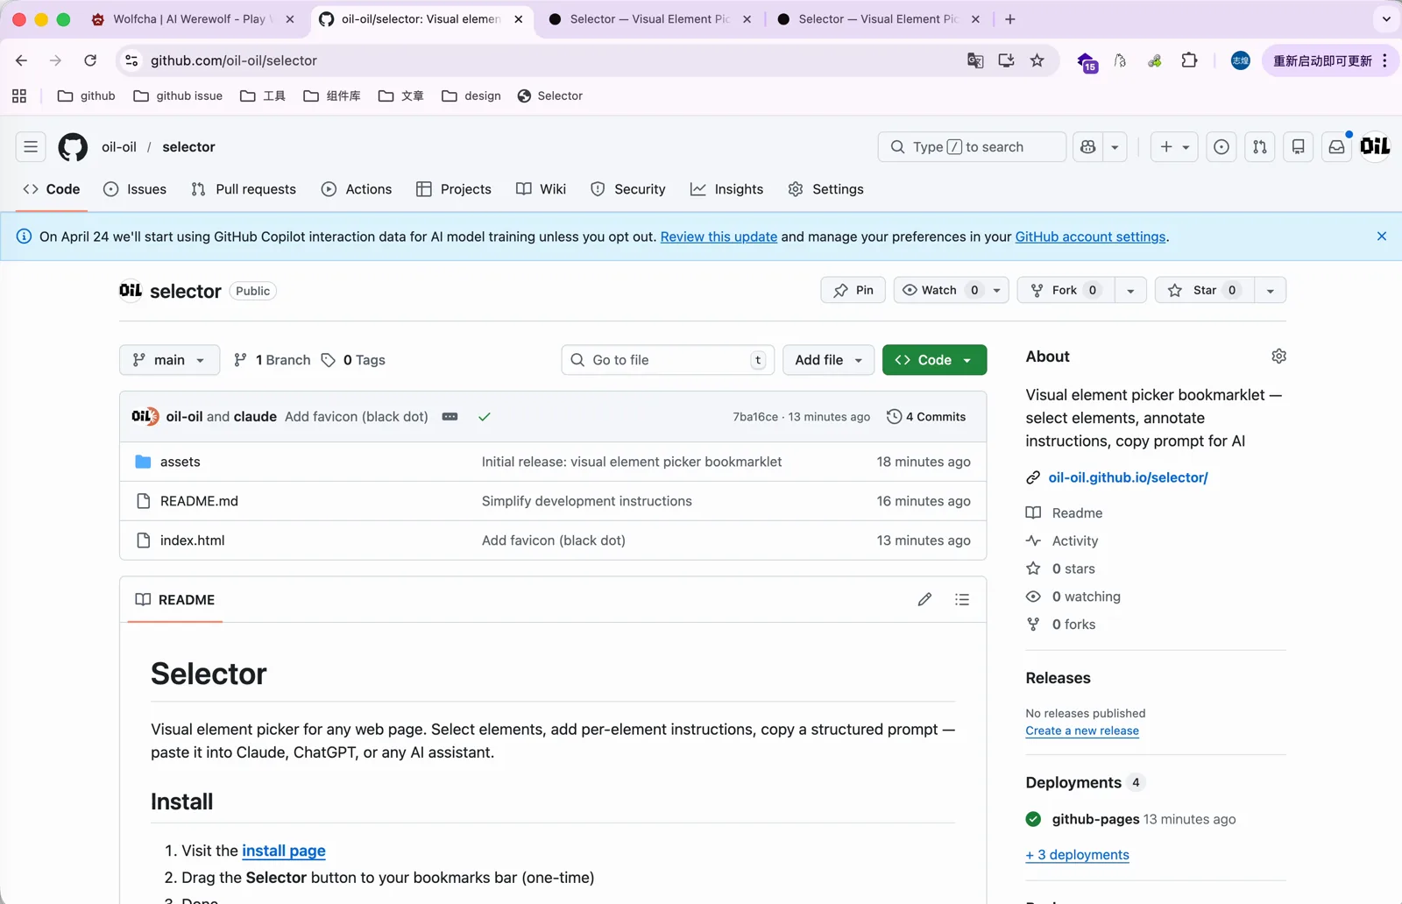Open the browser extensions puzzle icon

pos(1189,60)
